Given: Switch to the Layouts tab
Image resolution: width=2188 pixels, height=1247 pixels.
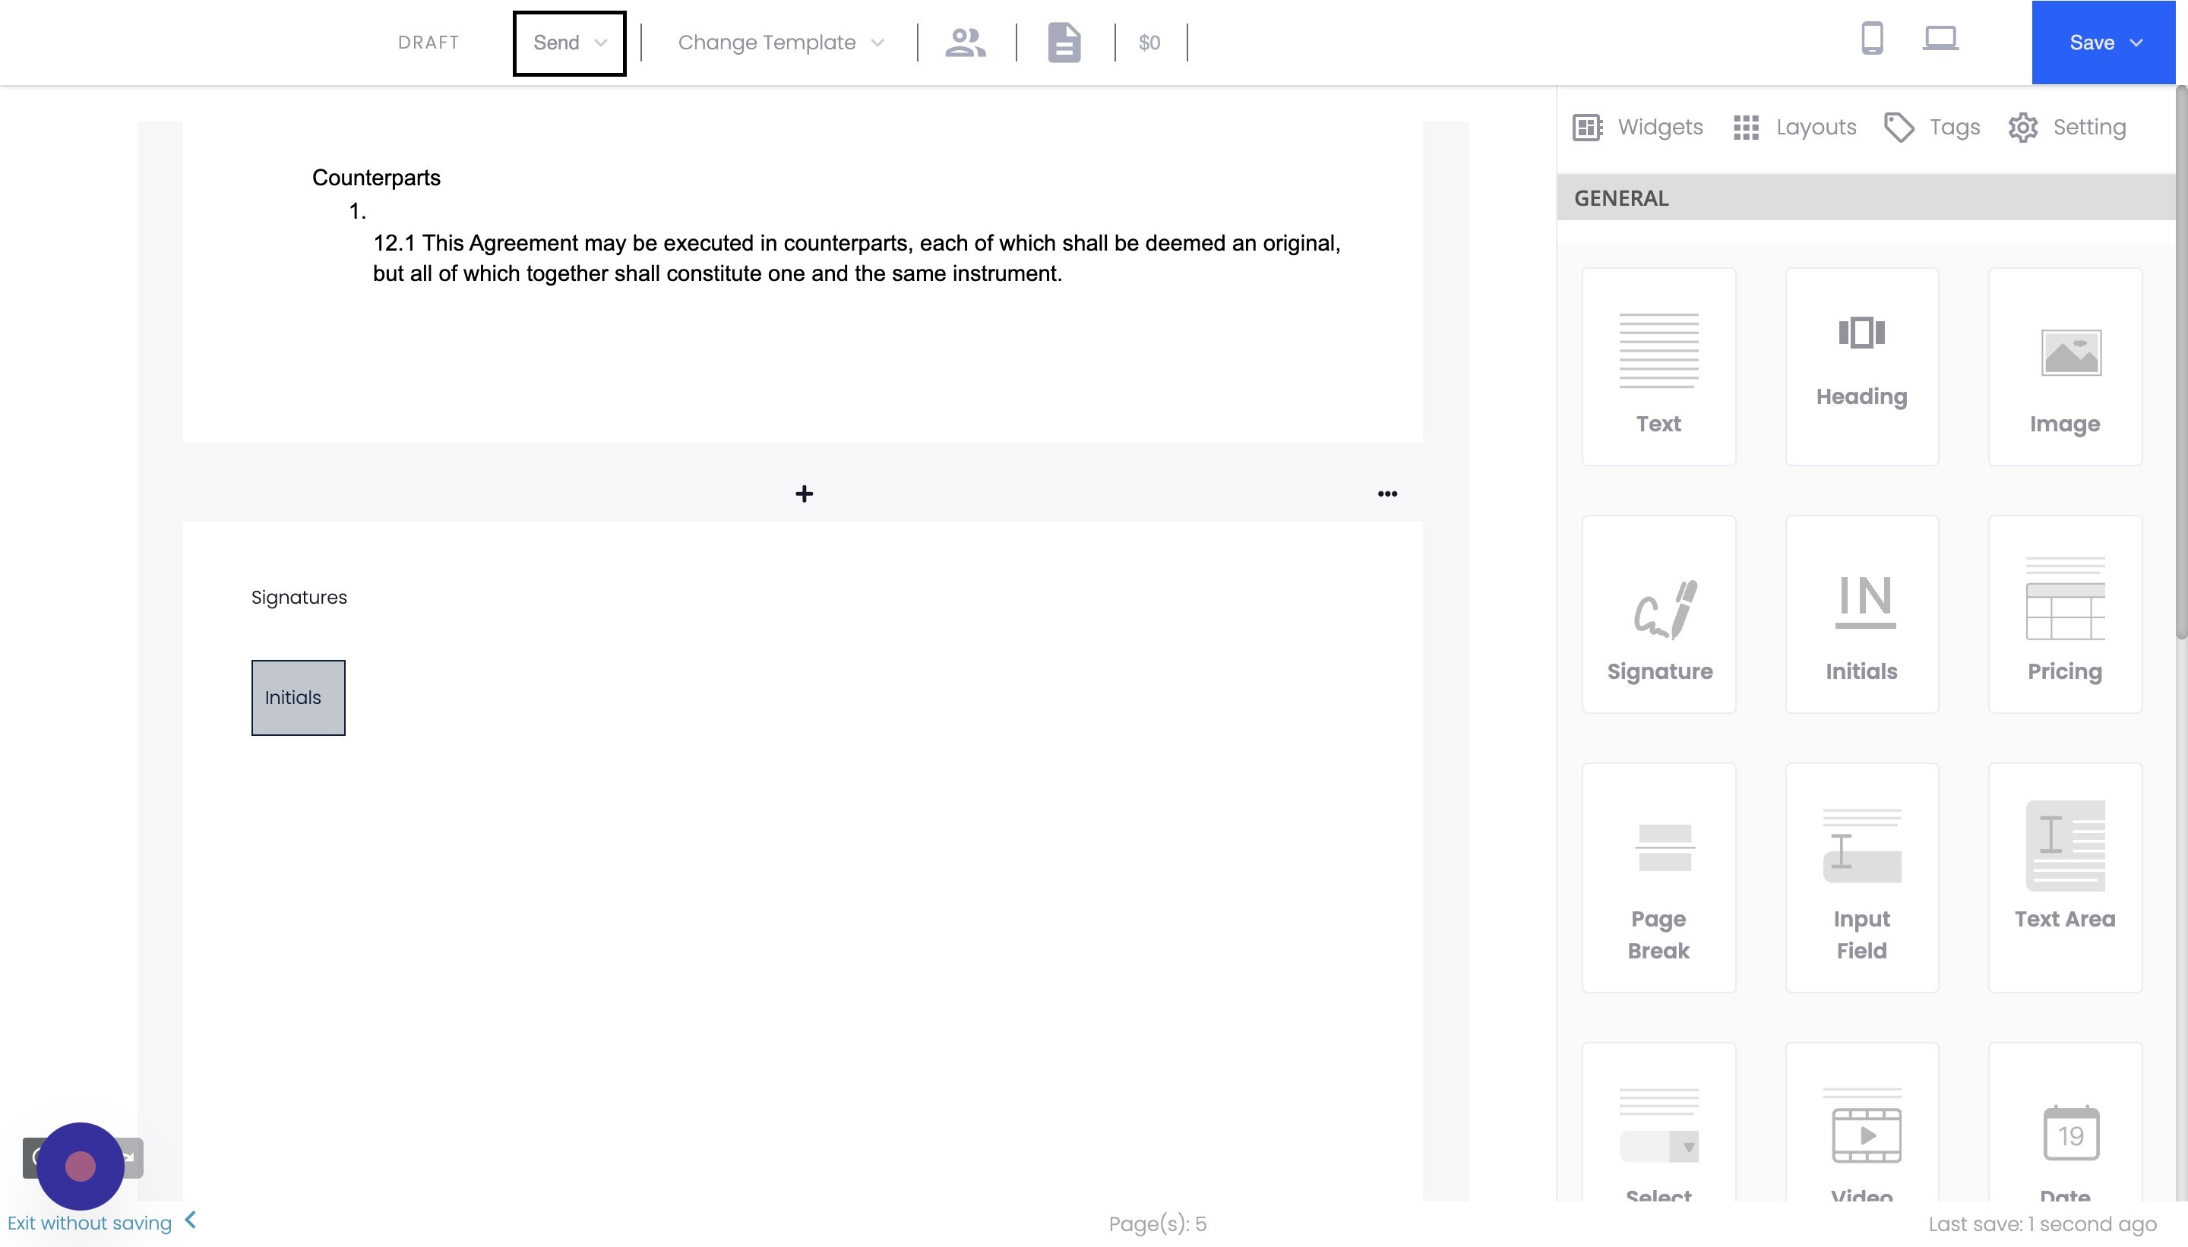Looking at the screenshot, I should click(1794, 128).
